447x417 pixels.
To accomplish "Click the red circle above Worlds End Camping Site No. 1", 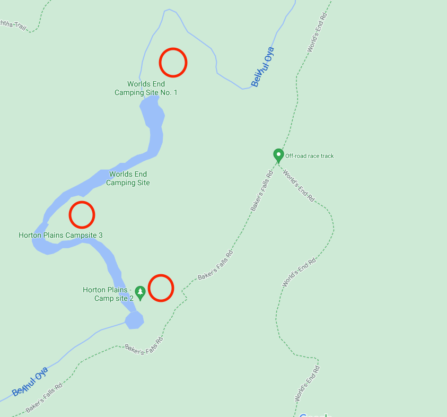I will [x=173, y=63].
